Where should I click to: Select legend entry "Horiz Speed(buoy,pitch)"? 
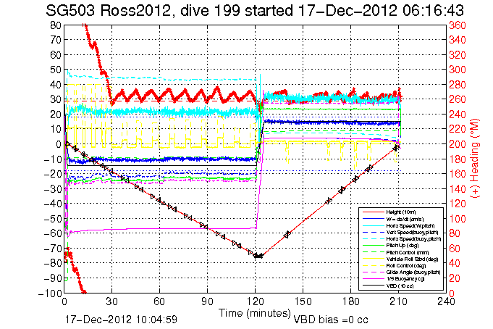tap(413, 239)
